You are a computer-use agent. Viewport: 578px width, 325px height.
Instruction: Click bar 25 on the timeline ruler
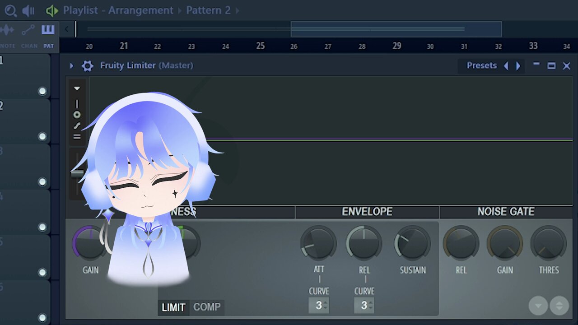tap(261, 46)
